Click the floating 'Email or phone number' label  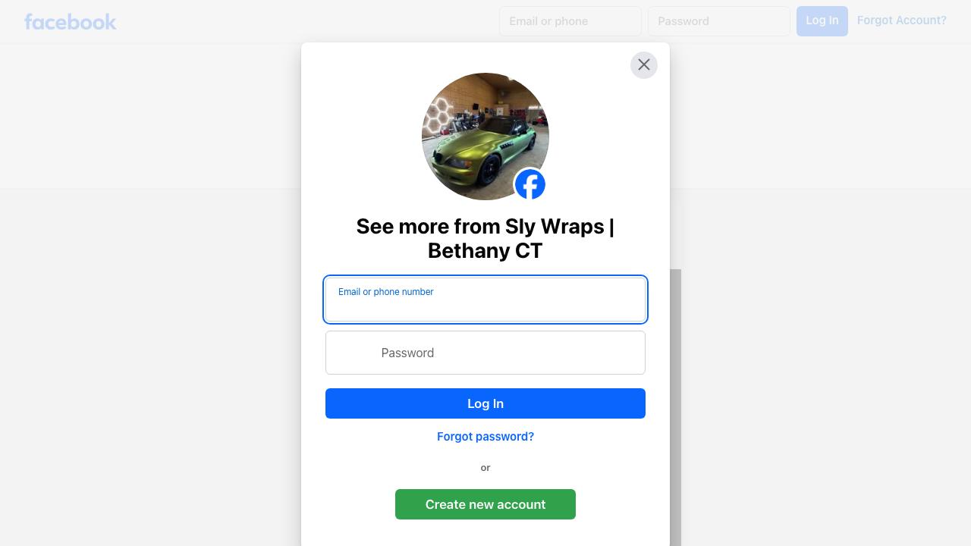pyautogui.click(x=386, y=292)
